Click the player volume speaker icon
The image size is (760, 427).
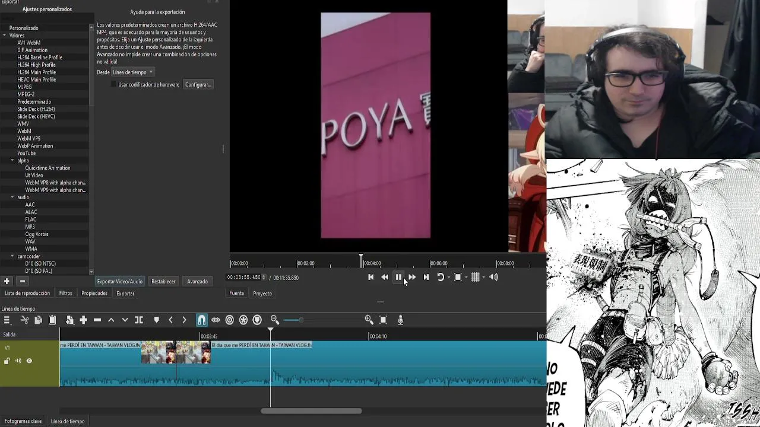click(493, 277)
